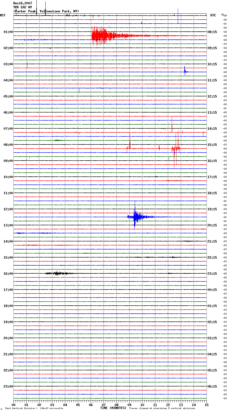Click the "05:00" MST hour label

8,96
